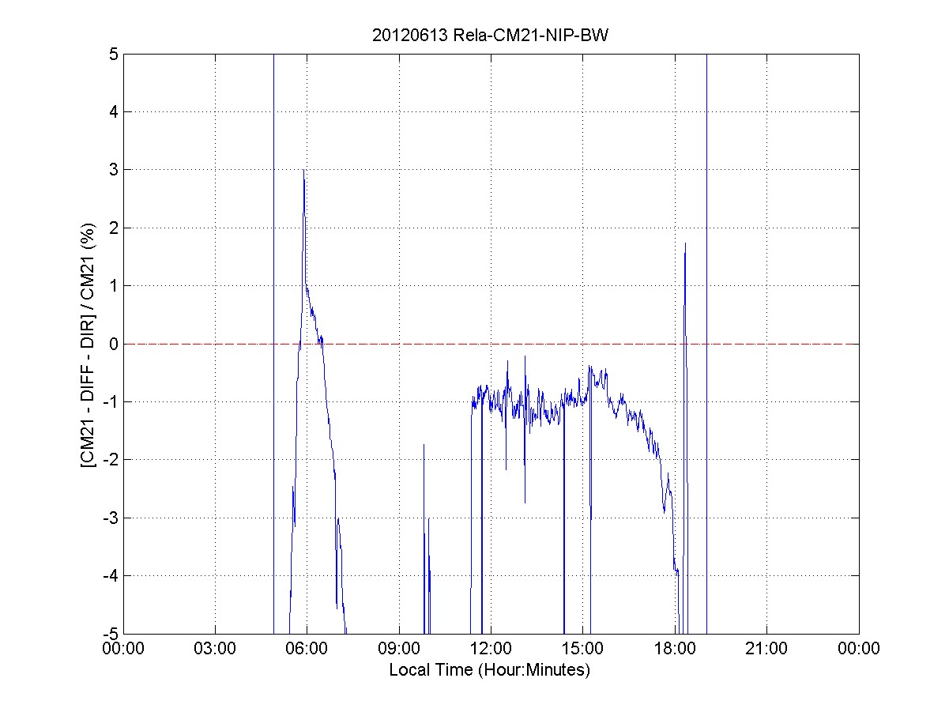The width and height of the screenshot is (949, 712).
Task: Click the 03:00 x-axis tick label
Action: coord(215,649)
